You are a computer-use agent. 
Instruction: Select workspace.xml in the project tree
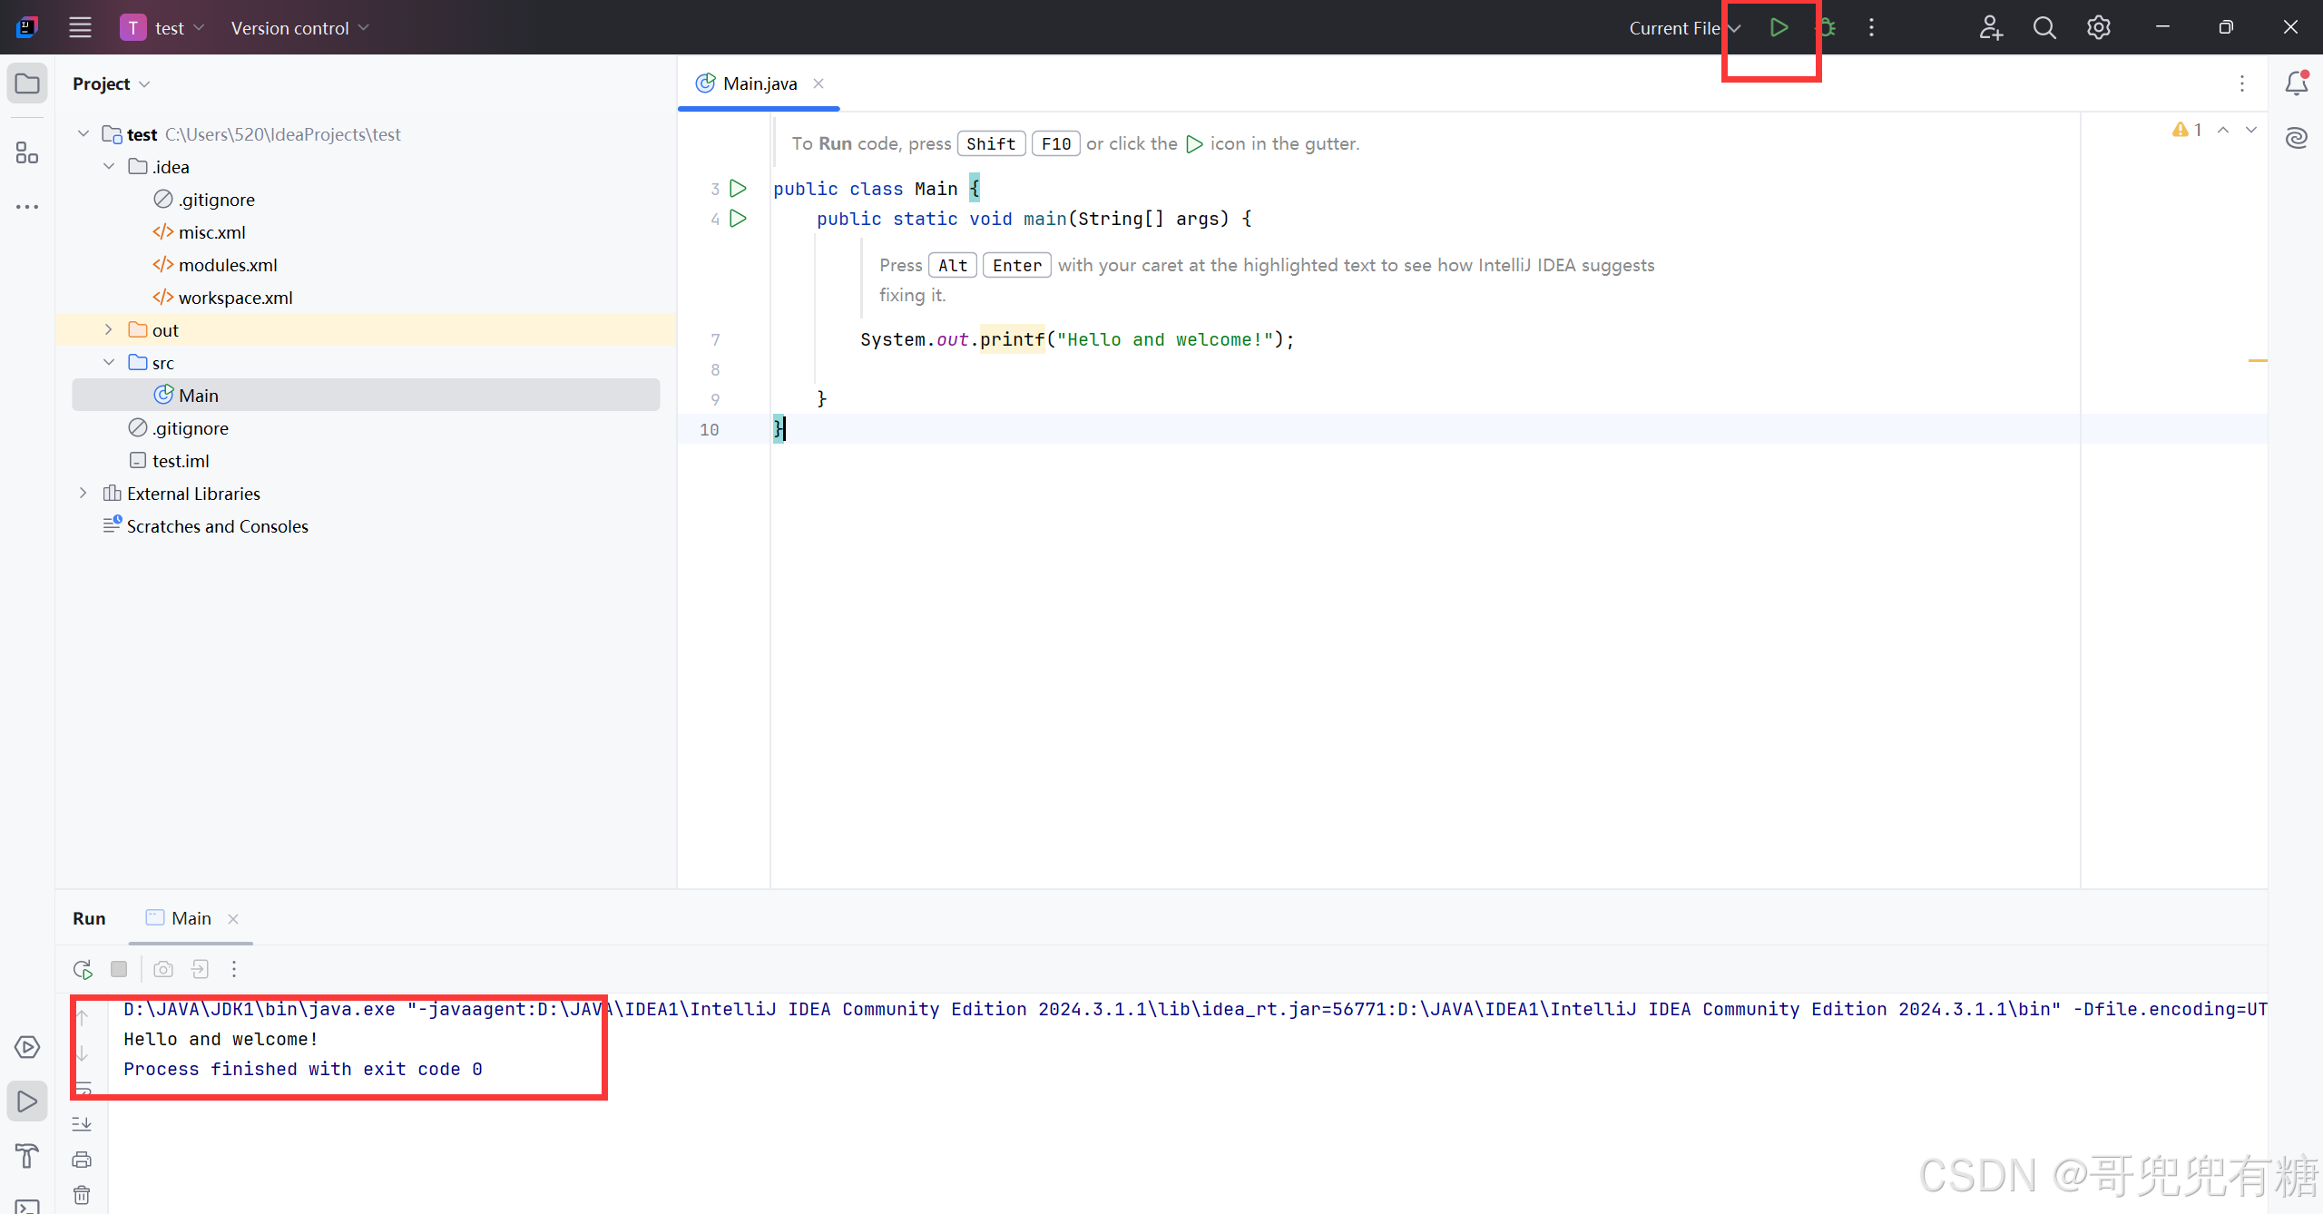click(x=235, y=298)
